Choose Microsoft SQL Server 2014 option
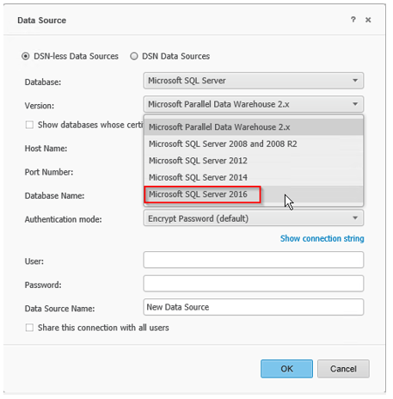Viewport: 393px width, 399px height. click(x=254, y=177)
